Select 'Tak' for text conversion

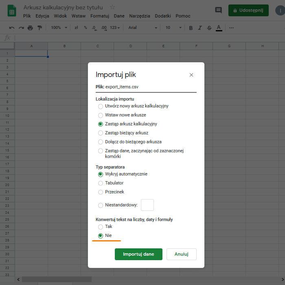101,226
